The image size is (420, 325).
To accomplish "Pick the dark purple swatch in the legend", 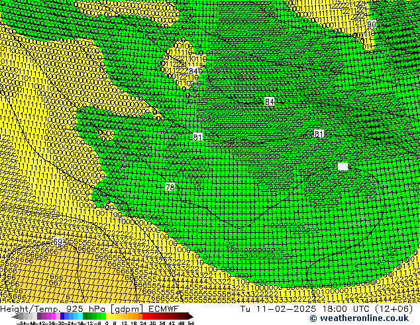I will click(39, 316).
